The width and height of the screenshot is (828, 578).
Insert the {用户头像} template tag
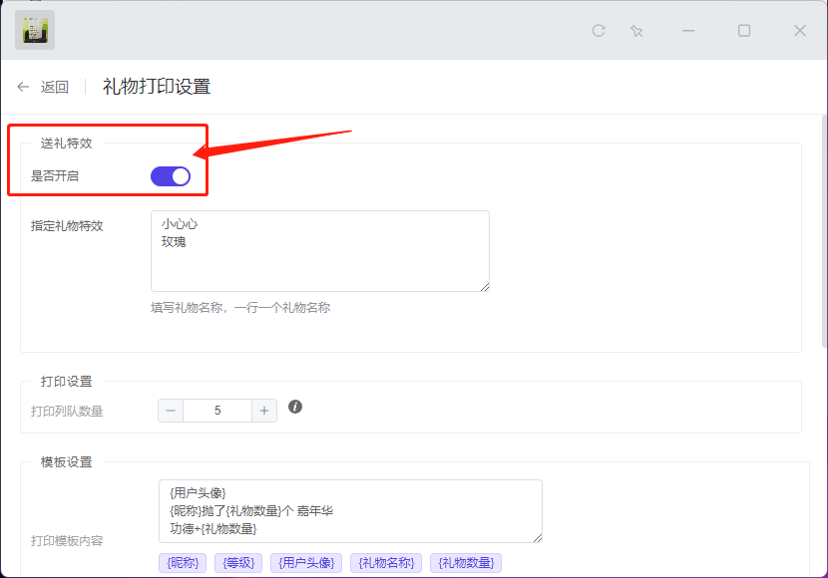306,563
